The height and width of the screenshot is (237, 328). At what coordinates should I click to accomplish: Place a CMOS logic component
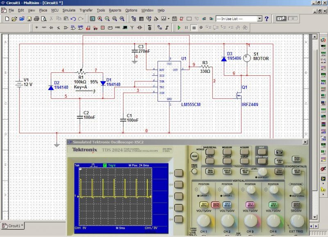80,27
